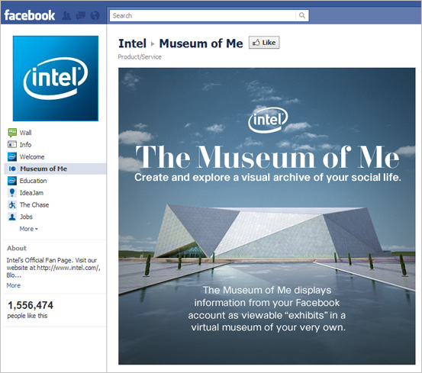Image resolution: width=422 pixels, height=373 pixels.
Task: Click the Intel page title link
Action: click(132, 43)
